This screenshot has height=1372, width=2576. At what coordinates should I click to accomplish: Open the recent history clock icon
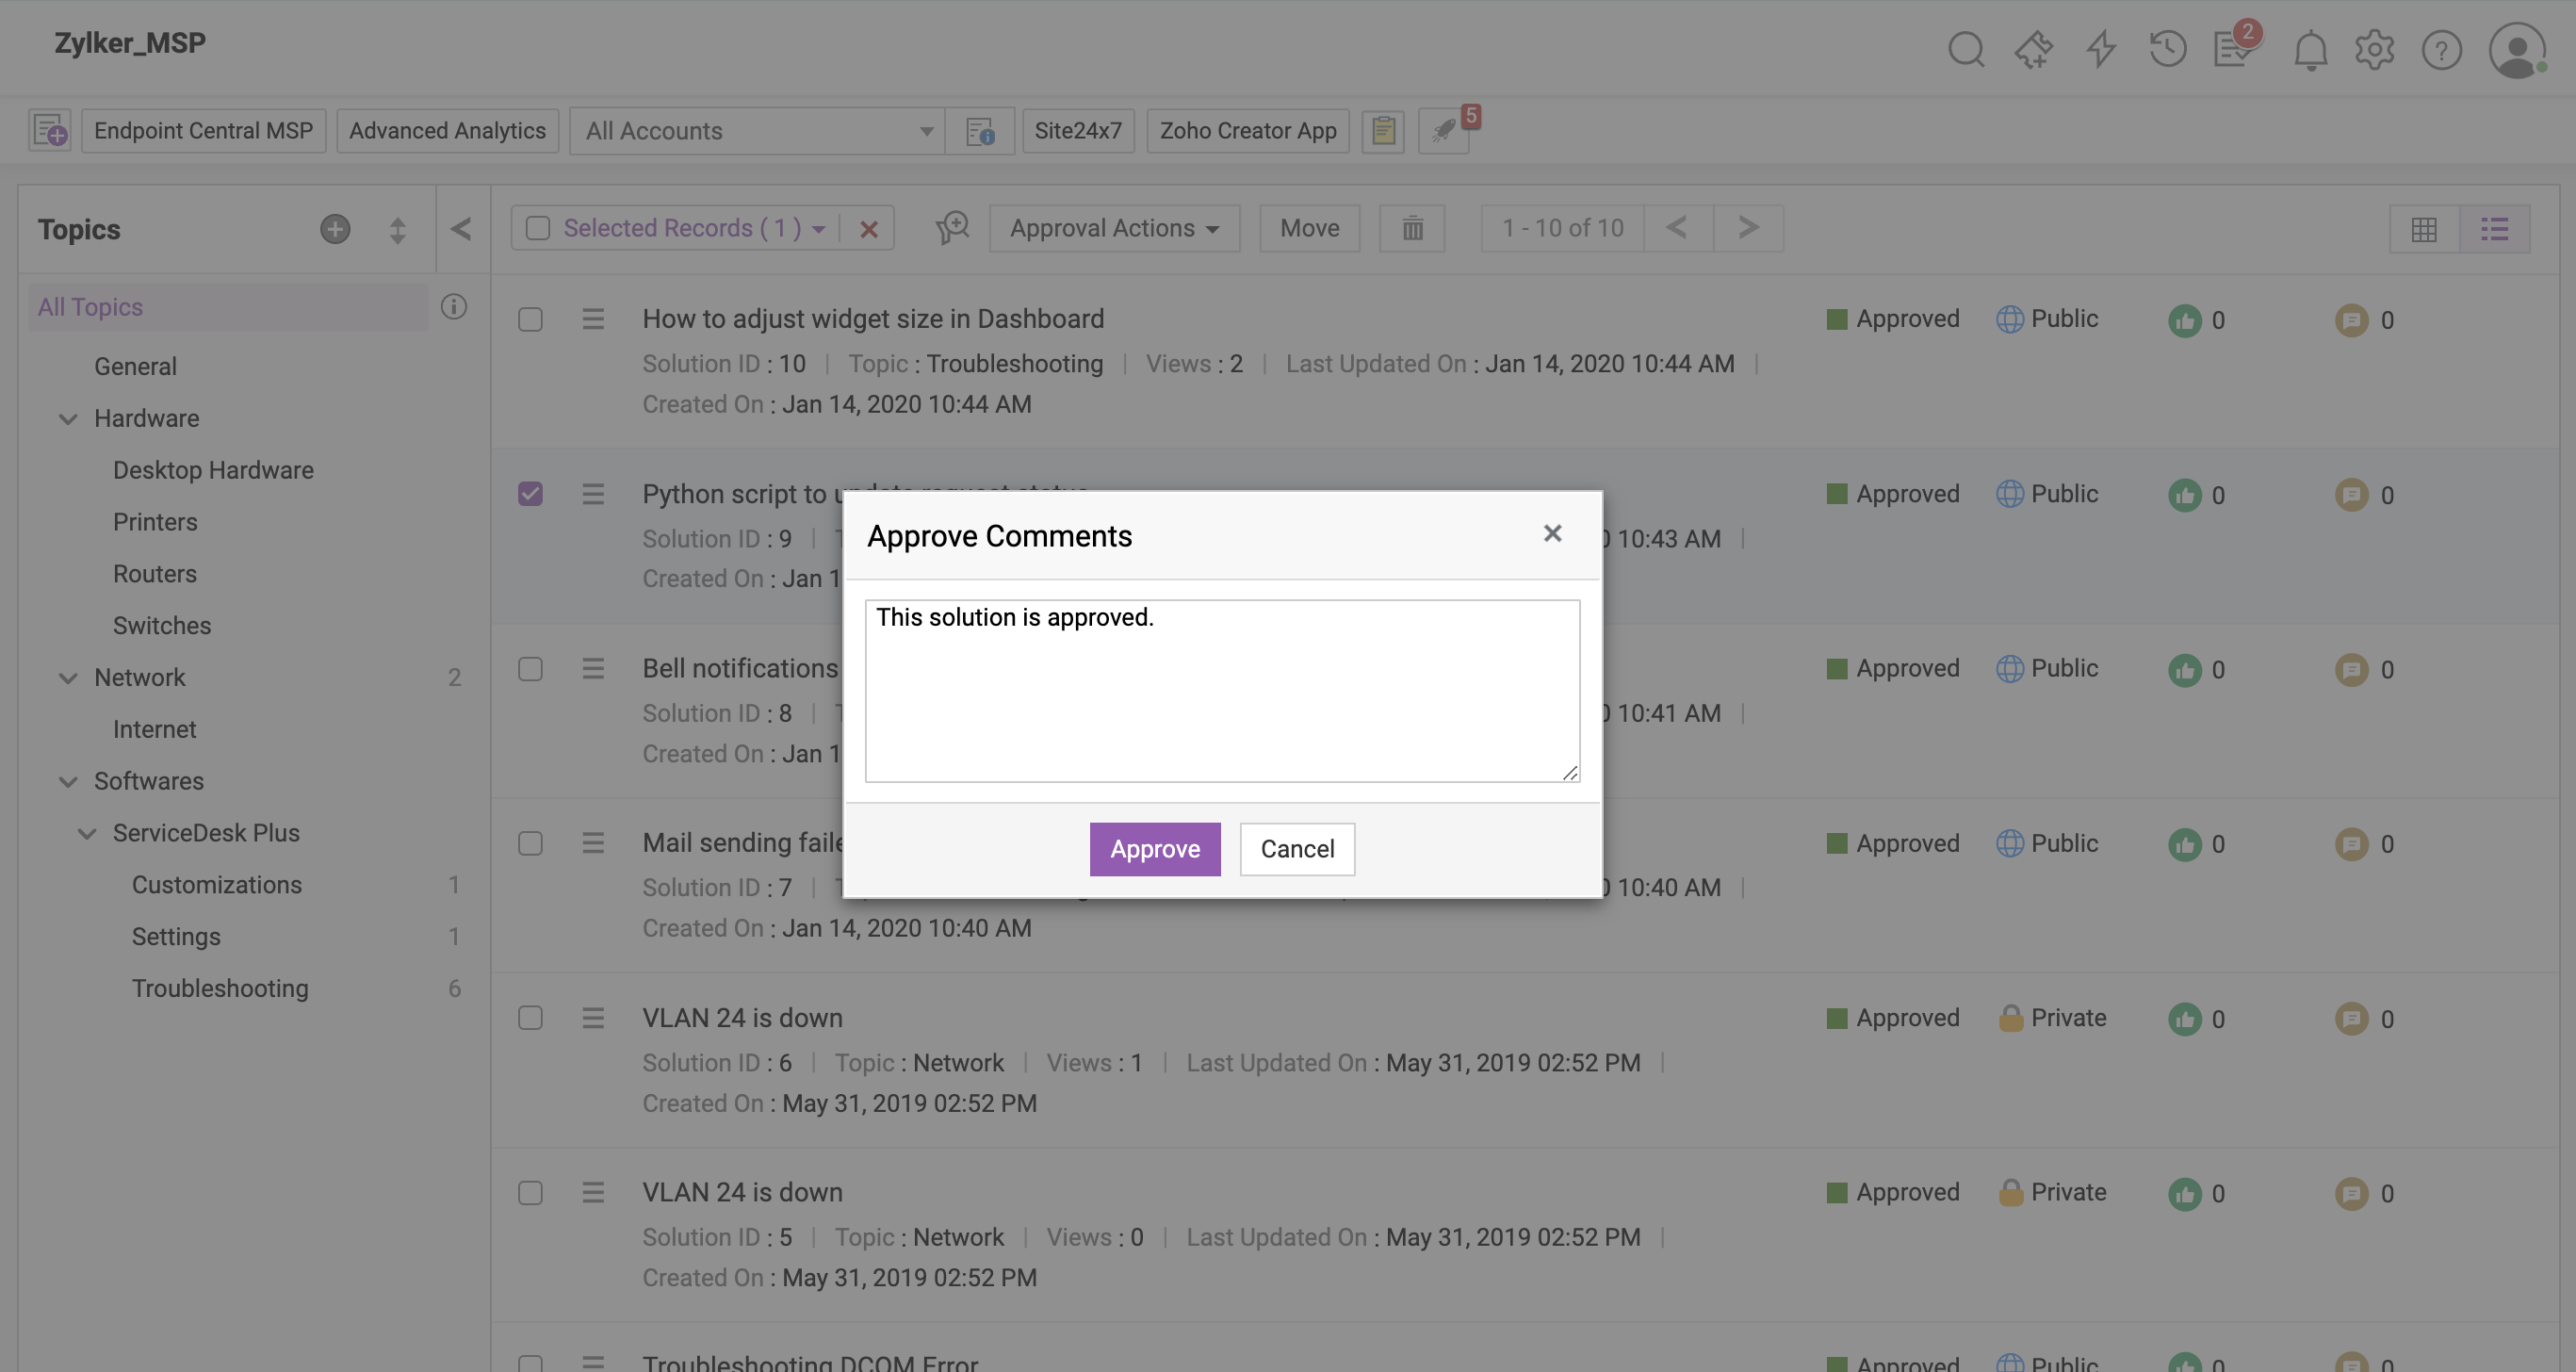pyautogui.click(x=2167, y=49)
